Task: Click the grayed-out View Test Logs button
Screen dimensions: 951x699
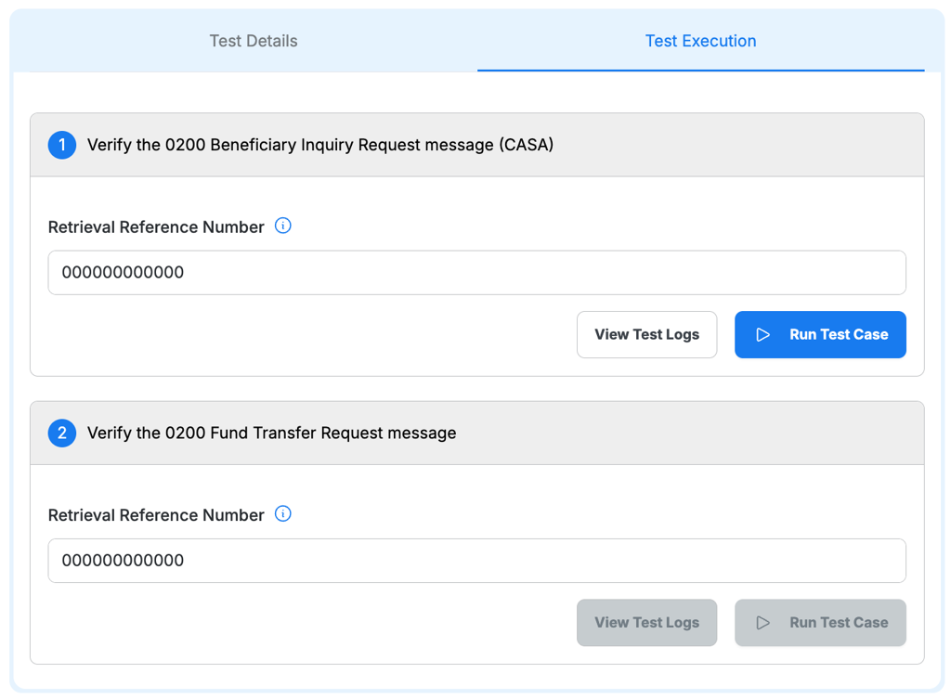Action: click(x=646, y=622)
